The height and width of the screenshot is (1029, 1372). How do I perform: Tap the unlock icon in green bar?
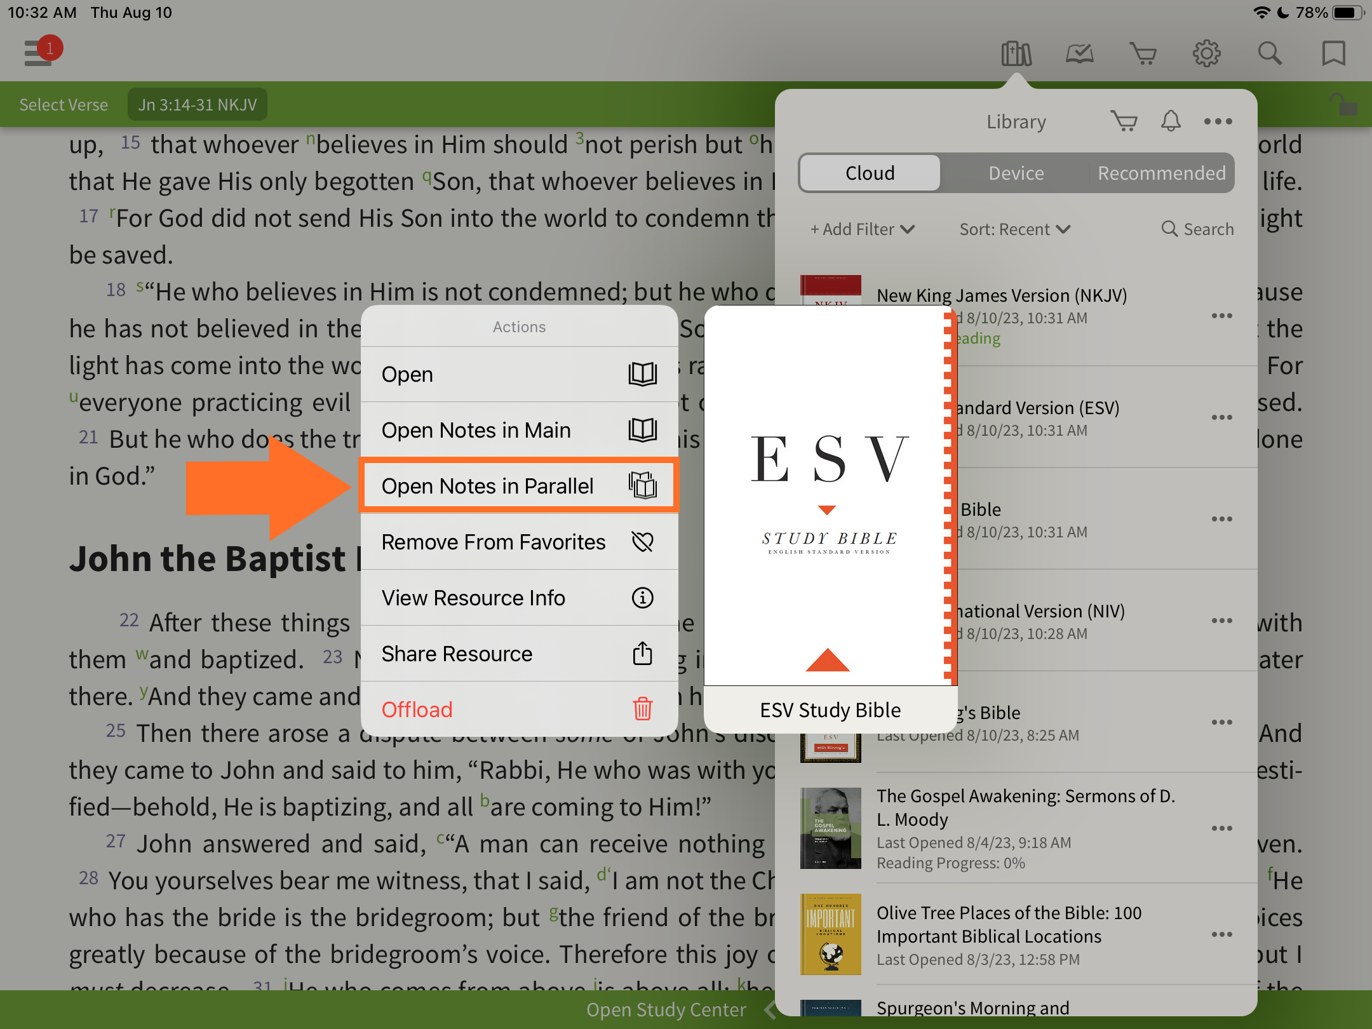pyautogui.click(x=1344, y=104)
